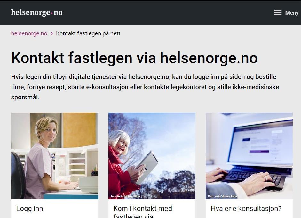The height and width of the screenshot is (218, 301).
Task: Click the pink dot in helsenorge logo
Action: (x=52, y=13)
